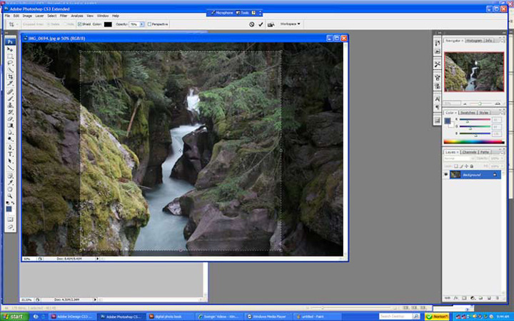Select the Lasso tool
Image resolution: width=514 pixels, height=321 pixels.
11,63
